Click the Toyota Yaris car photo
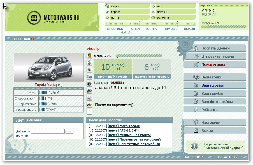 (x=49, y=67)
